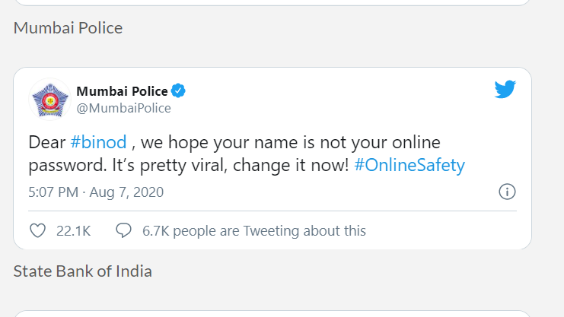Click the words 'change it now!' in tweet

tap(299, 165)
